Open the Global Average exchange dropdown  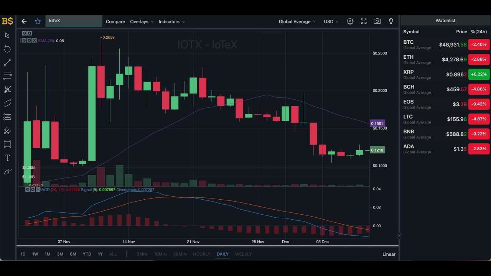pos(297,21)
